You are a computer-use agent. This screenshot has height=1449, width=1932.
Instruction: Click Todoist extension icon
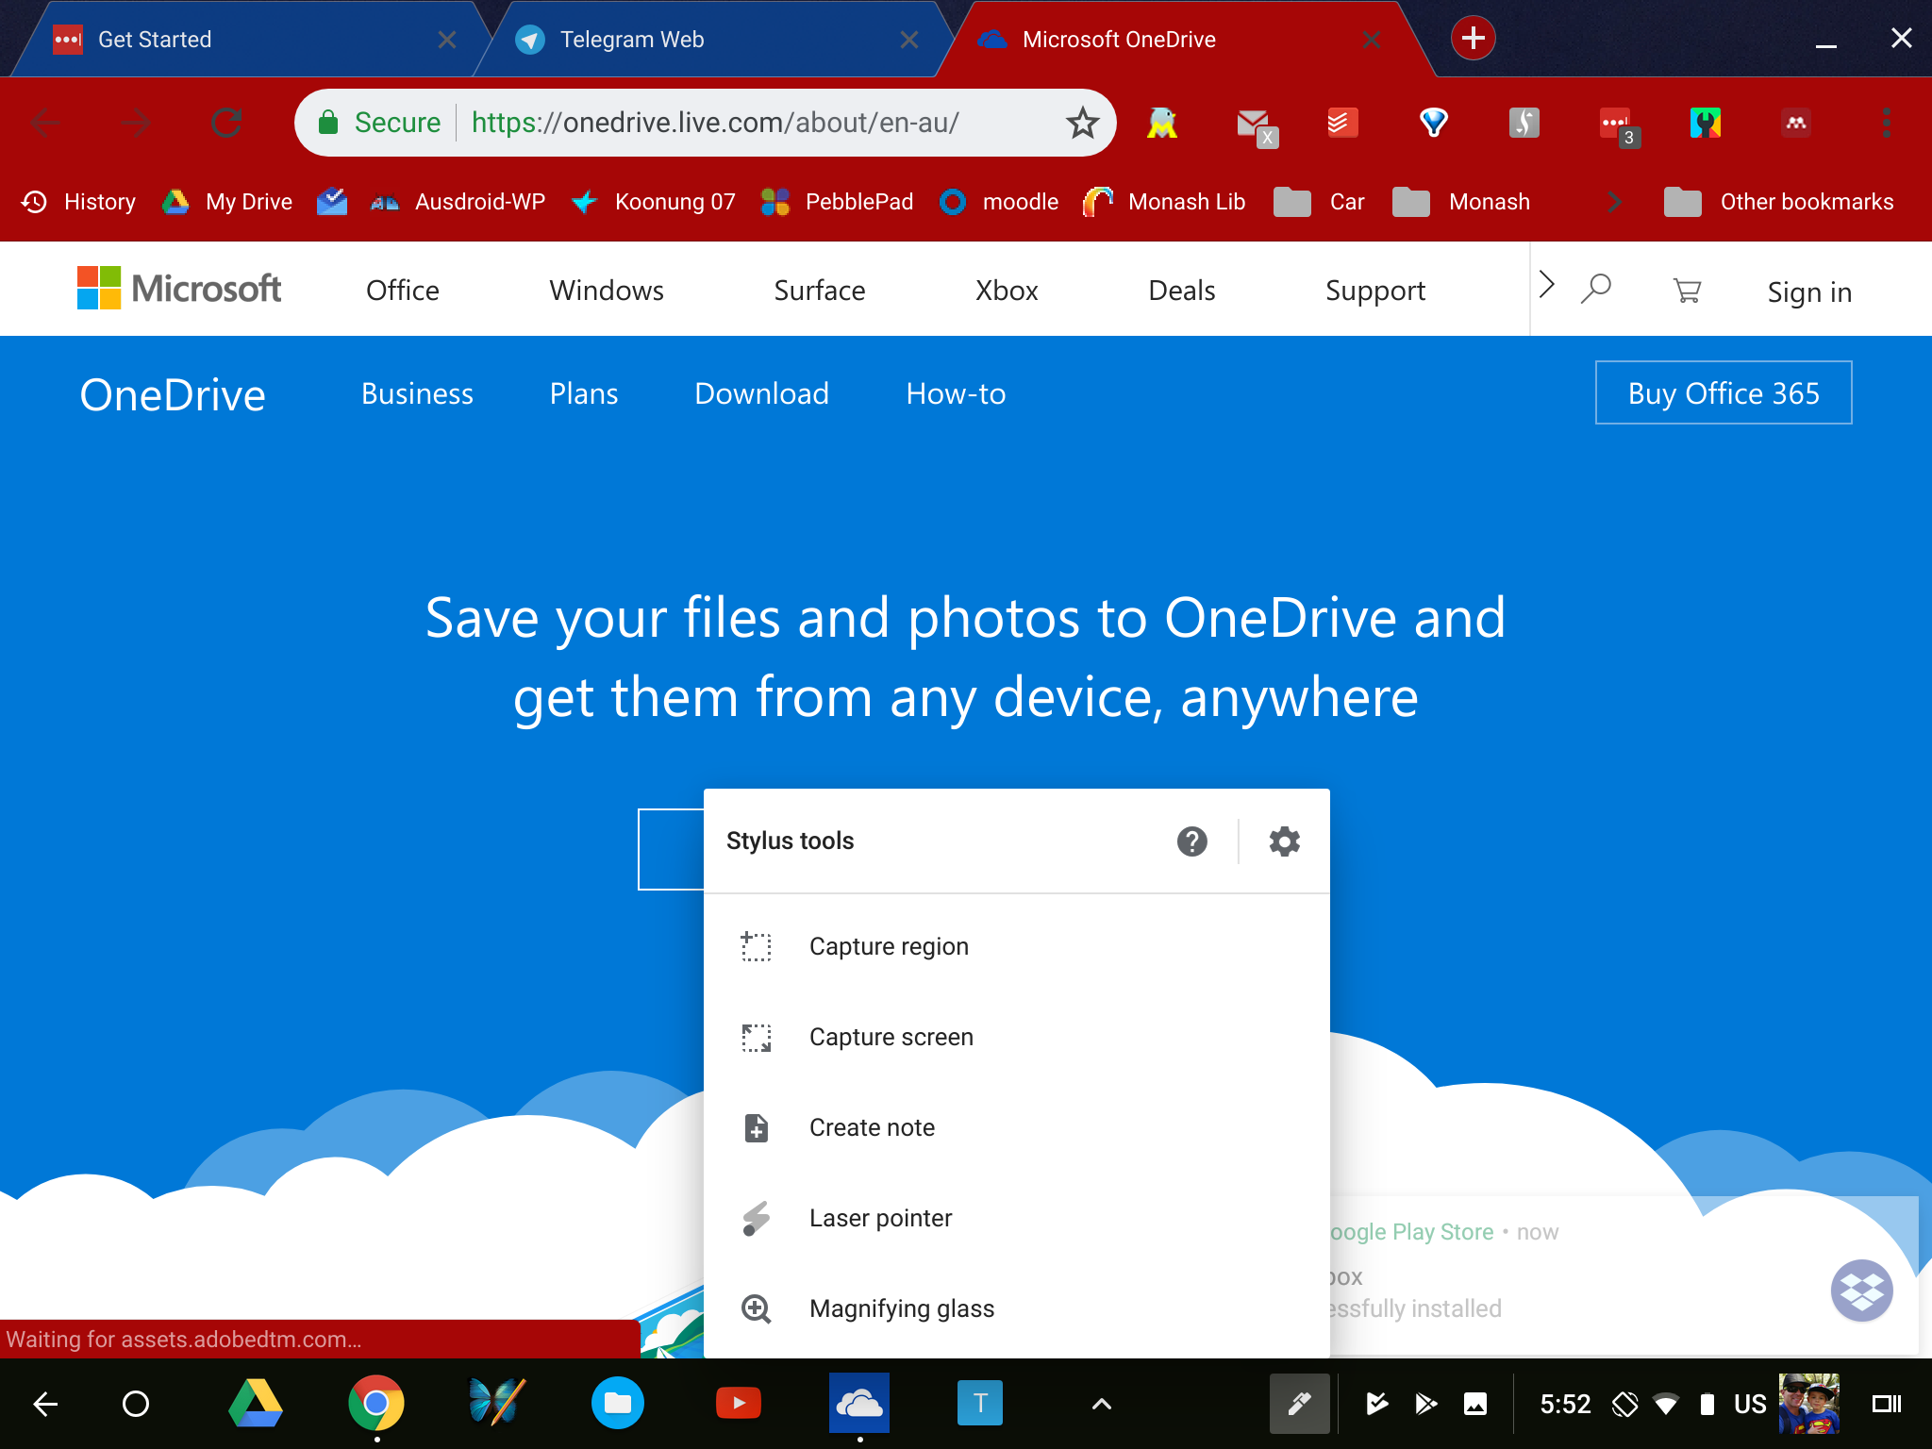(x=1343, y=123)
